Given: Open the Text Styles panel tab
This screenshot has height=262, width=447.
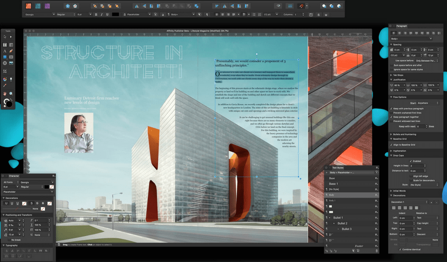Looking at the screenshot, I should [x=338, y=167].
